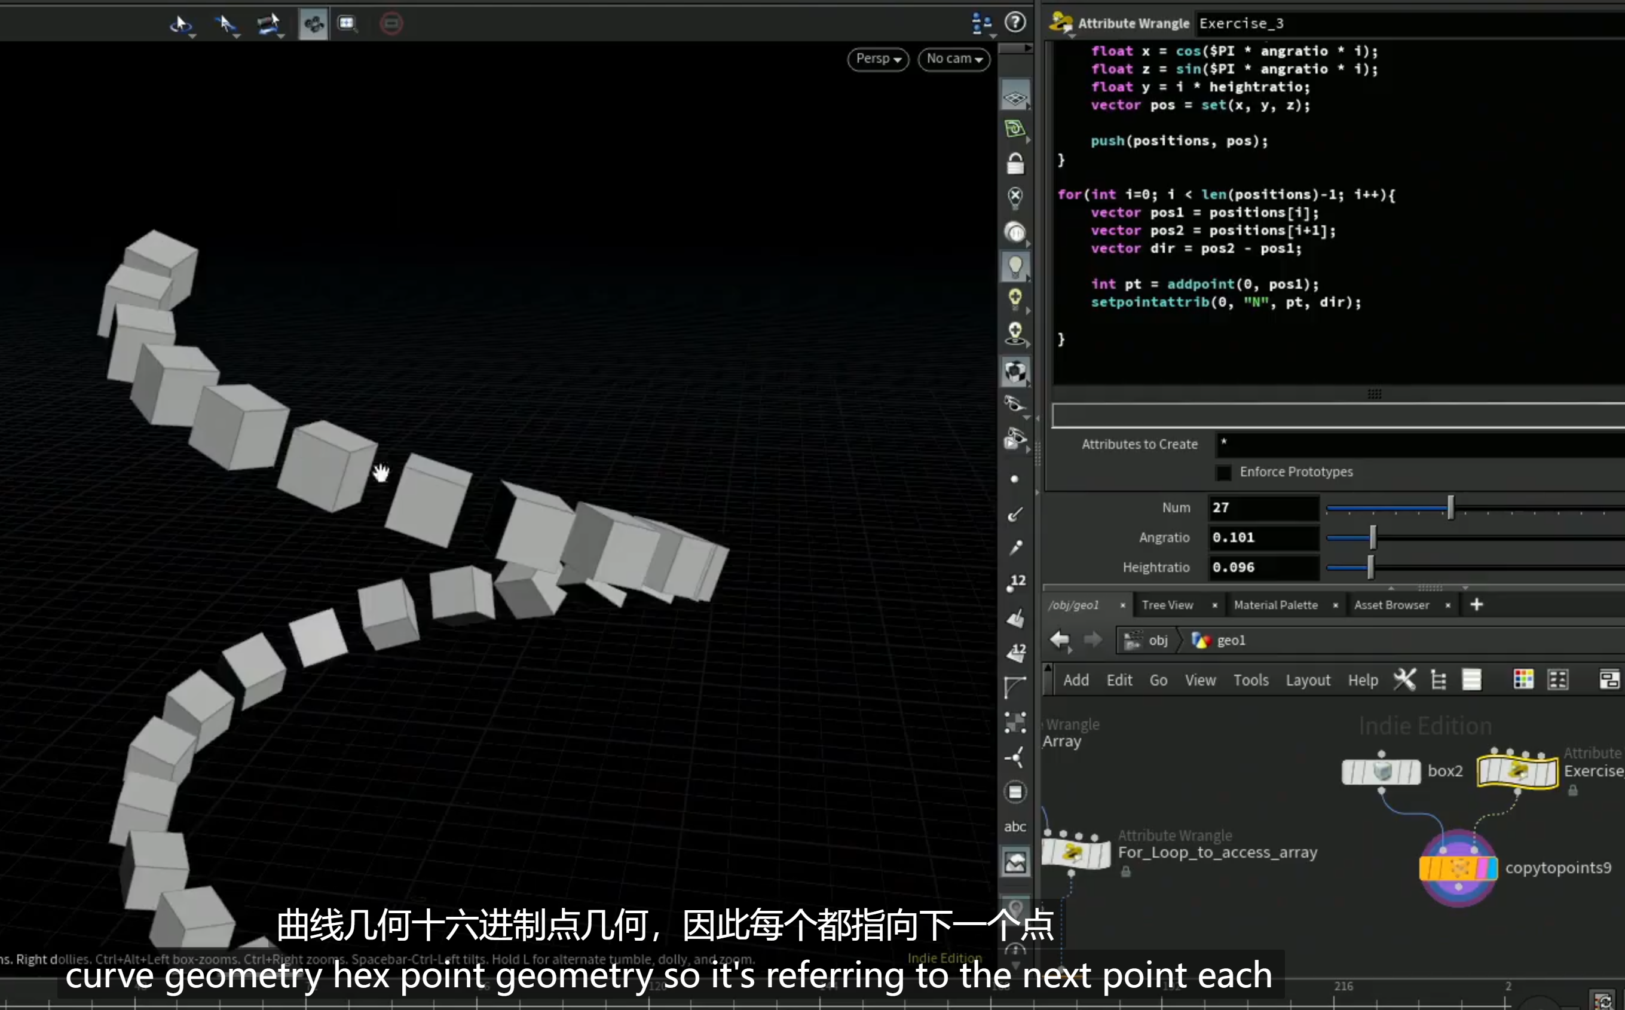Toggle display point normals icon
Viewport: 1625px width, 1010px height.
[1015, 514]
